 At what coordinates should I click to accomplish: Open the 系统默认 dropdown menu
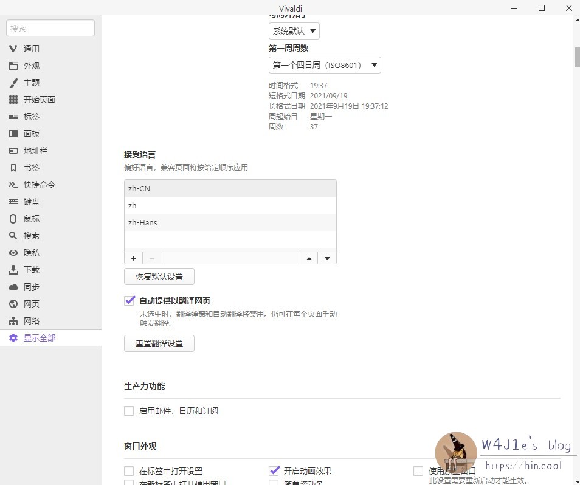(x=294, y=30)
